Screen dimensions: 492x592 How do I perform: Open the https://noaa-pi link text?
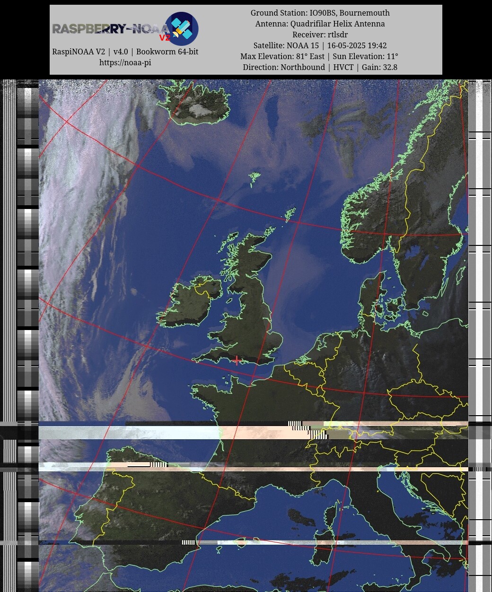pyautogui.click(x=125, y=62)
